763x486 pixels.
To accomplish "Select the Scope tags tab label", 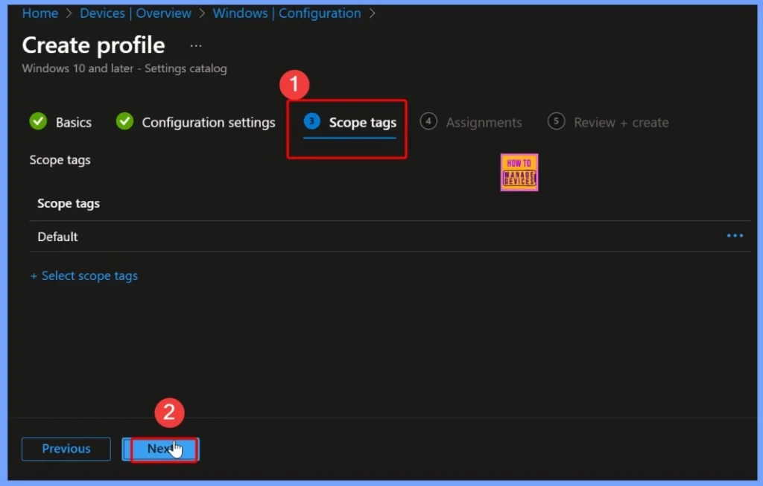I will (362, 122).
